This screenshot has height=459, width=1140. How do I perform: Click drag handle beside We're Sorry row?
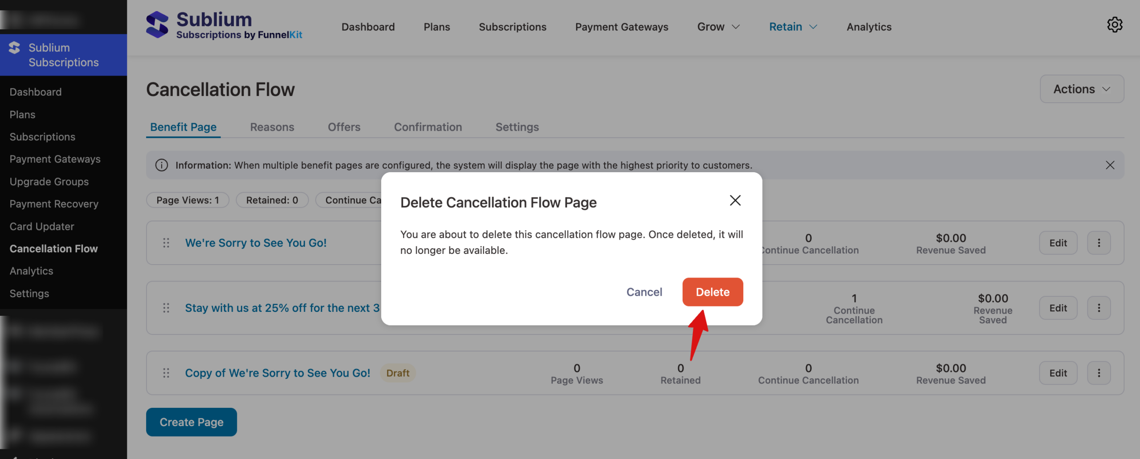(x=166, y=243)
